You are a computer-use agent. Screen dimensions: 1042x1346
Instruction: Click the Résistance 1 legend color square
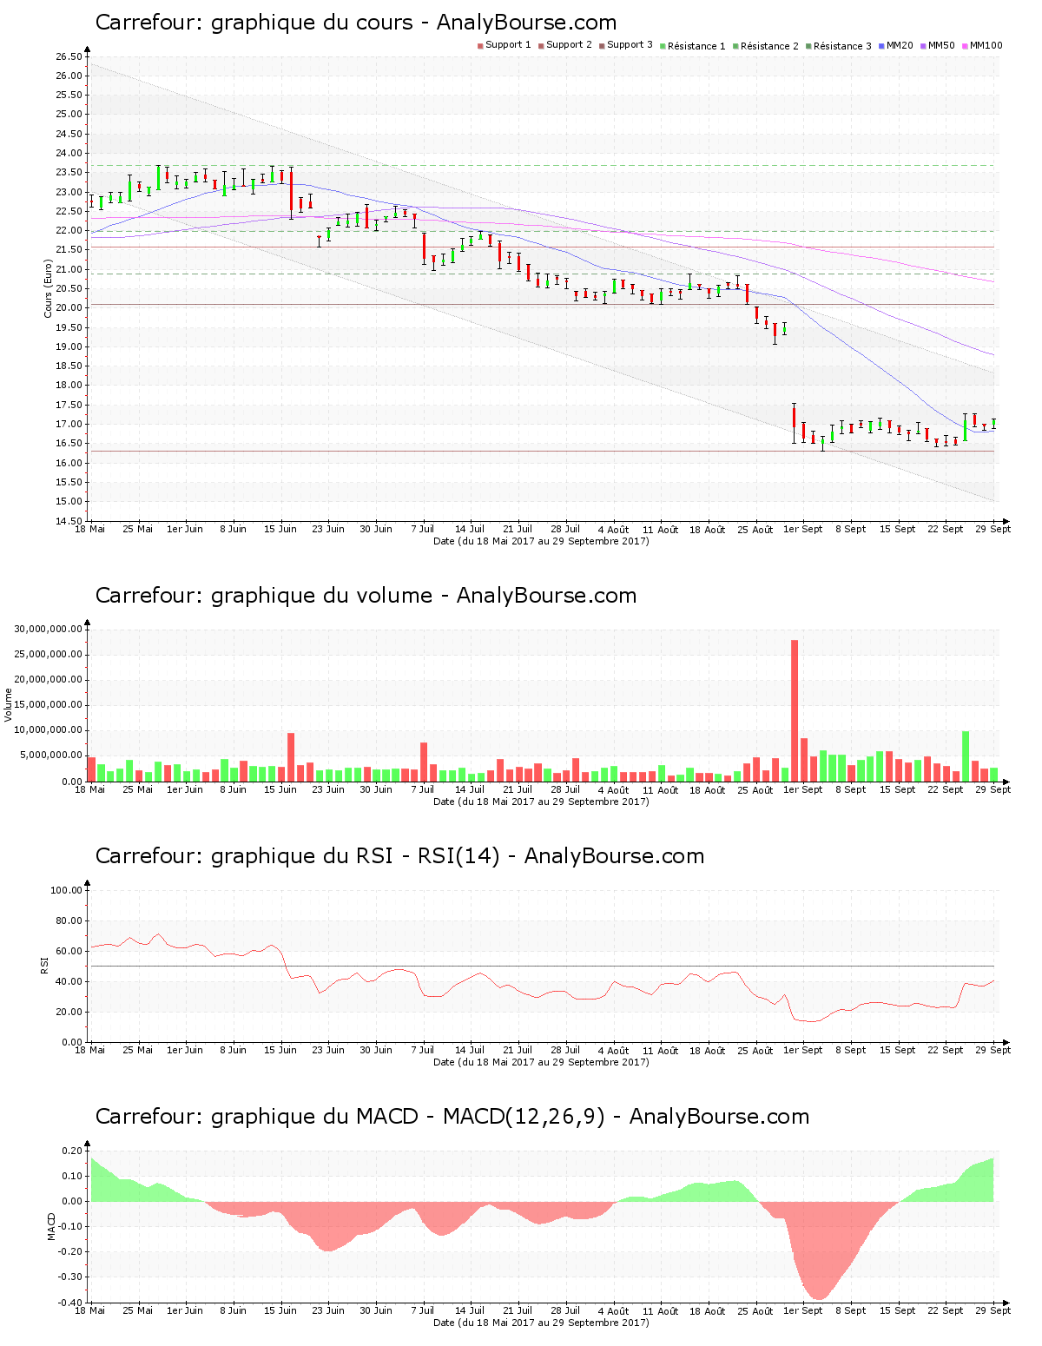click(663, 45)
